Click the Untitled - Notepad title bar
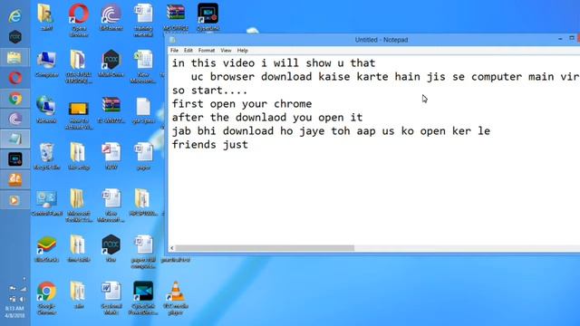The height and width of the screenshot is (326, 580). tap(381, 40)
